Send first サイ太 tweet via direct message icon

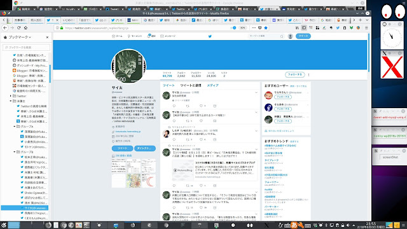pyautogui.click(x=215, y=106)
